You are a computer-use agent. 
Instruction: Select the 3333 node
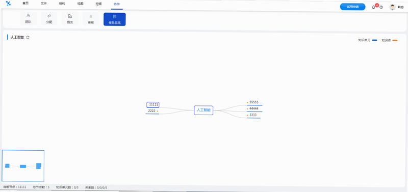253,115
